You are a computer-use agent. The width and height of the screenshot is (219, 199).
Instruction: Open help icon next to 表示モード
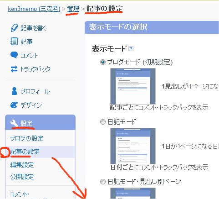pos(131,49)
